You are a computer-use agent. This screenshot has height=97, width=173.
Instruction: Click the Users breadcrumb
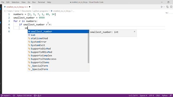pos(10,11)
